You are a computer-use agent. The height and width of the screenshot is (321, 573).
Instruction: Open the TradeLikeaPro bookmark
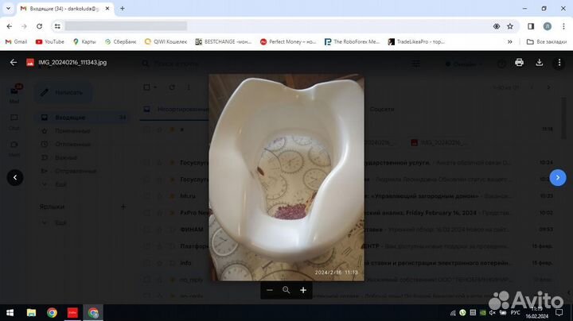(x=416, y=41)
